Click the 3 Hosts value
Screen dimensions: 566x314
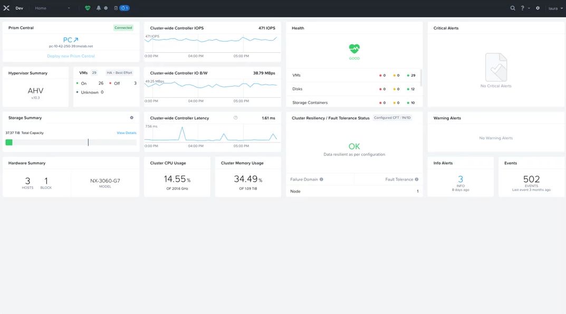point(27,180)
